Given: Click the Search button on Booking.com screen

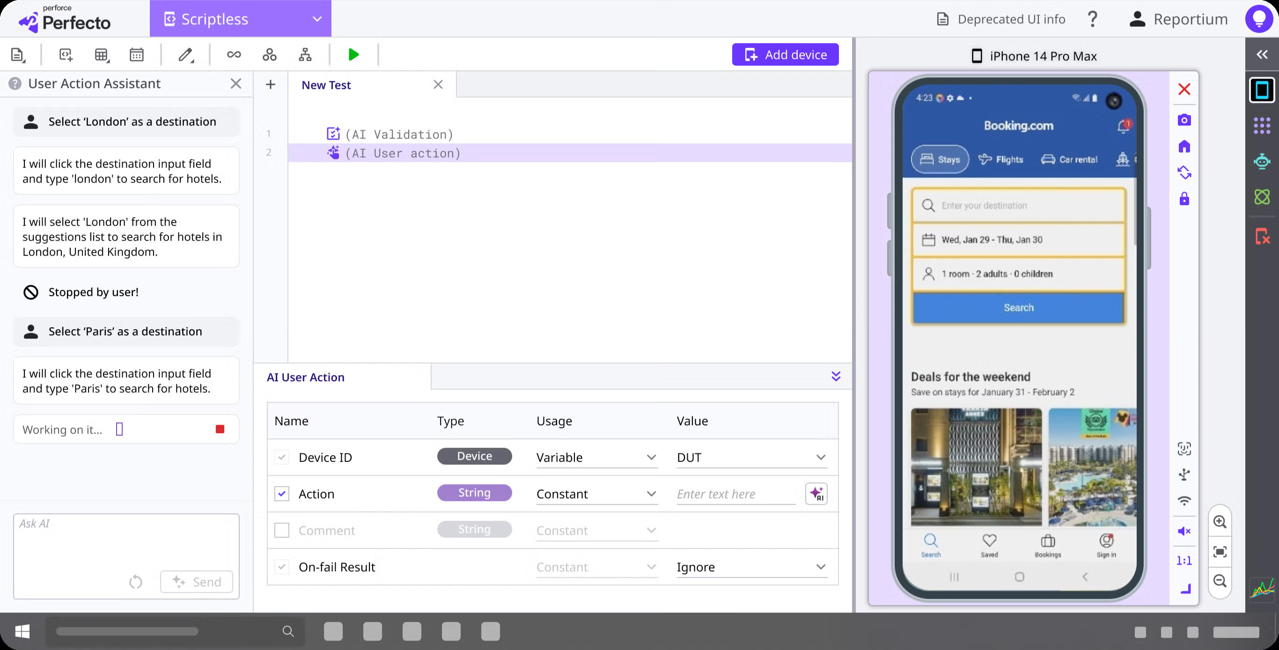Looking at the screenshot, I should pos(1019,308).
